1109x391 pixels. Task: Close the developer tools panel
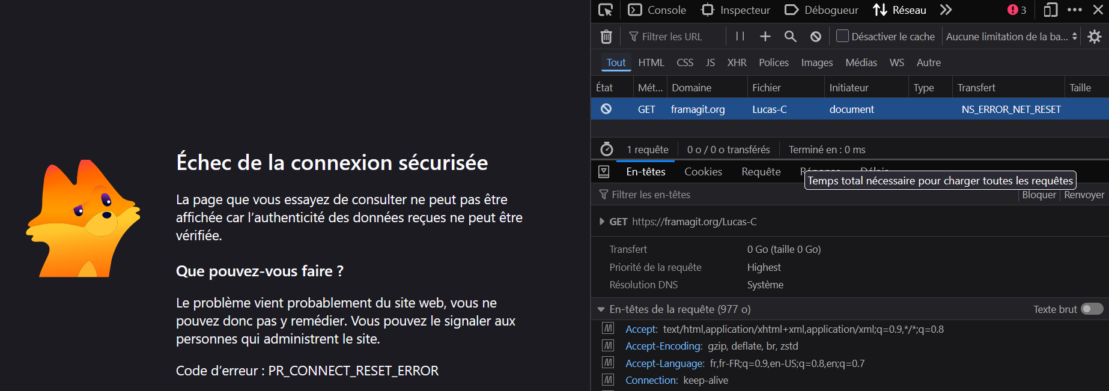pyautogui.click(x=1098, y=10)
